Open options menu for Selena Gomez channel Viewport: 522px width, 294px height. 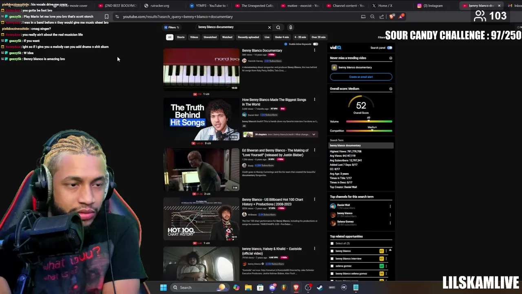[x=390, y=223]
